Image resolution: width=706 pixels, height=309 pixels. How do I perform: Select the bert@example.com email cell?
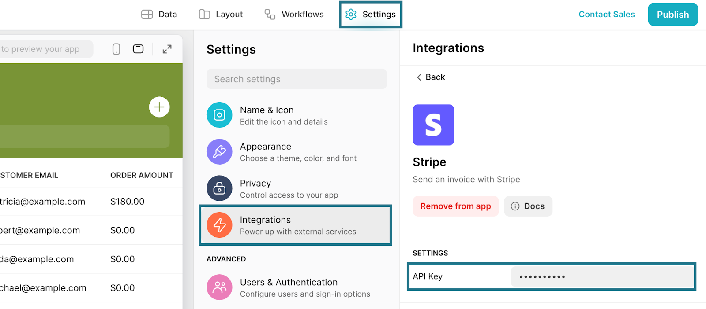click(x=40, y=230)
